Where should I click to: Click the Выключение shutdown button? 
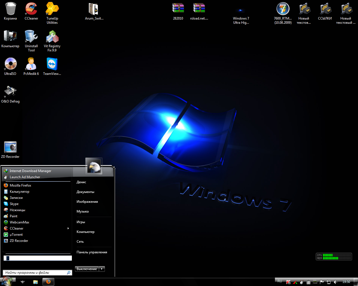coord(87,269)
